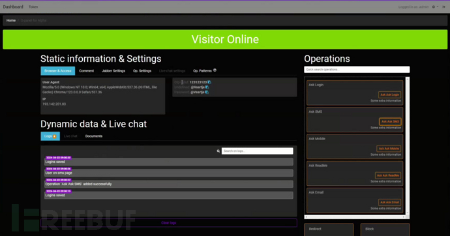
Task: Click Clear logs button
Action: (169, 223)
